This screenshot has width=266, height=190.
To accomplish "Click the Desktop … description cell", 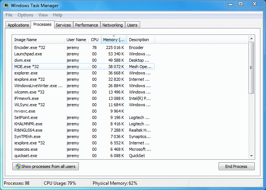I will [139, 60].
